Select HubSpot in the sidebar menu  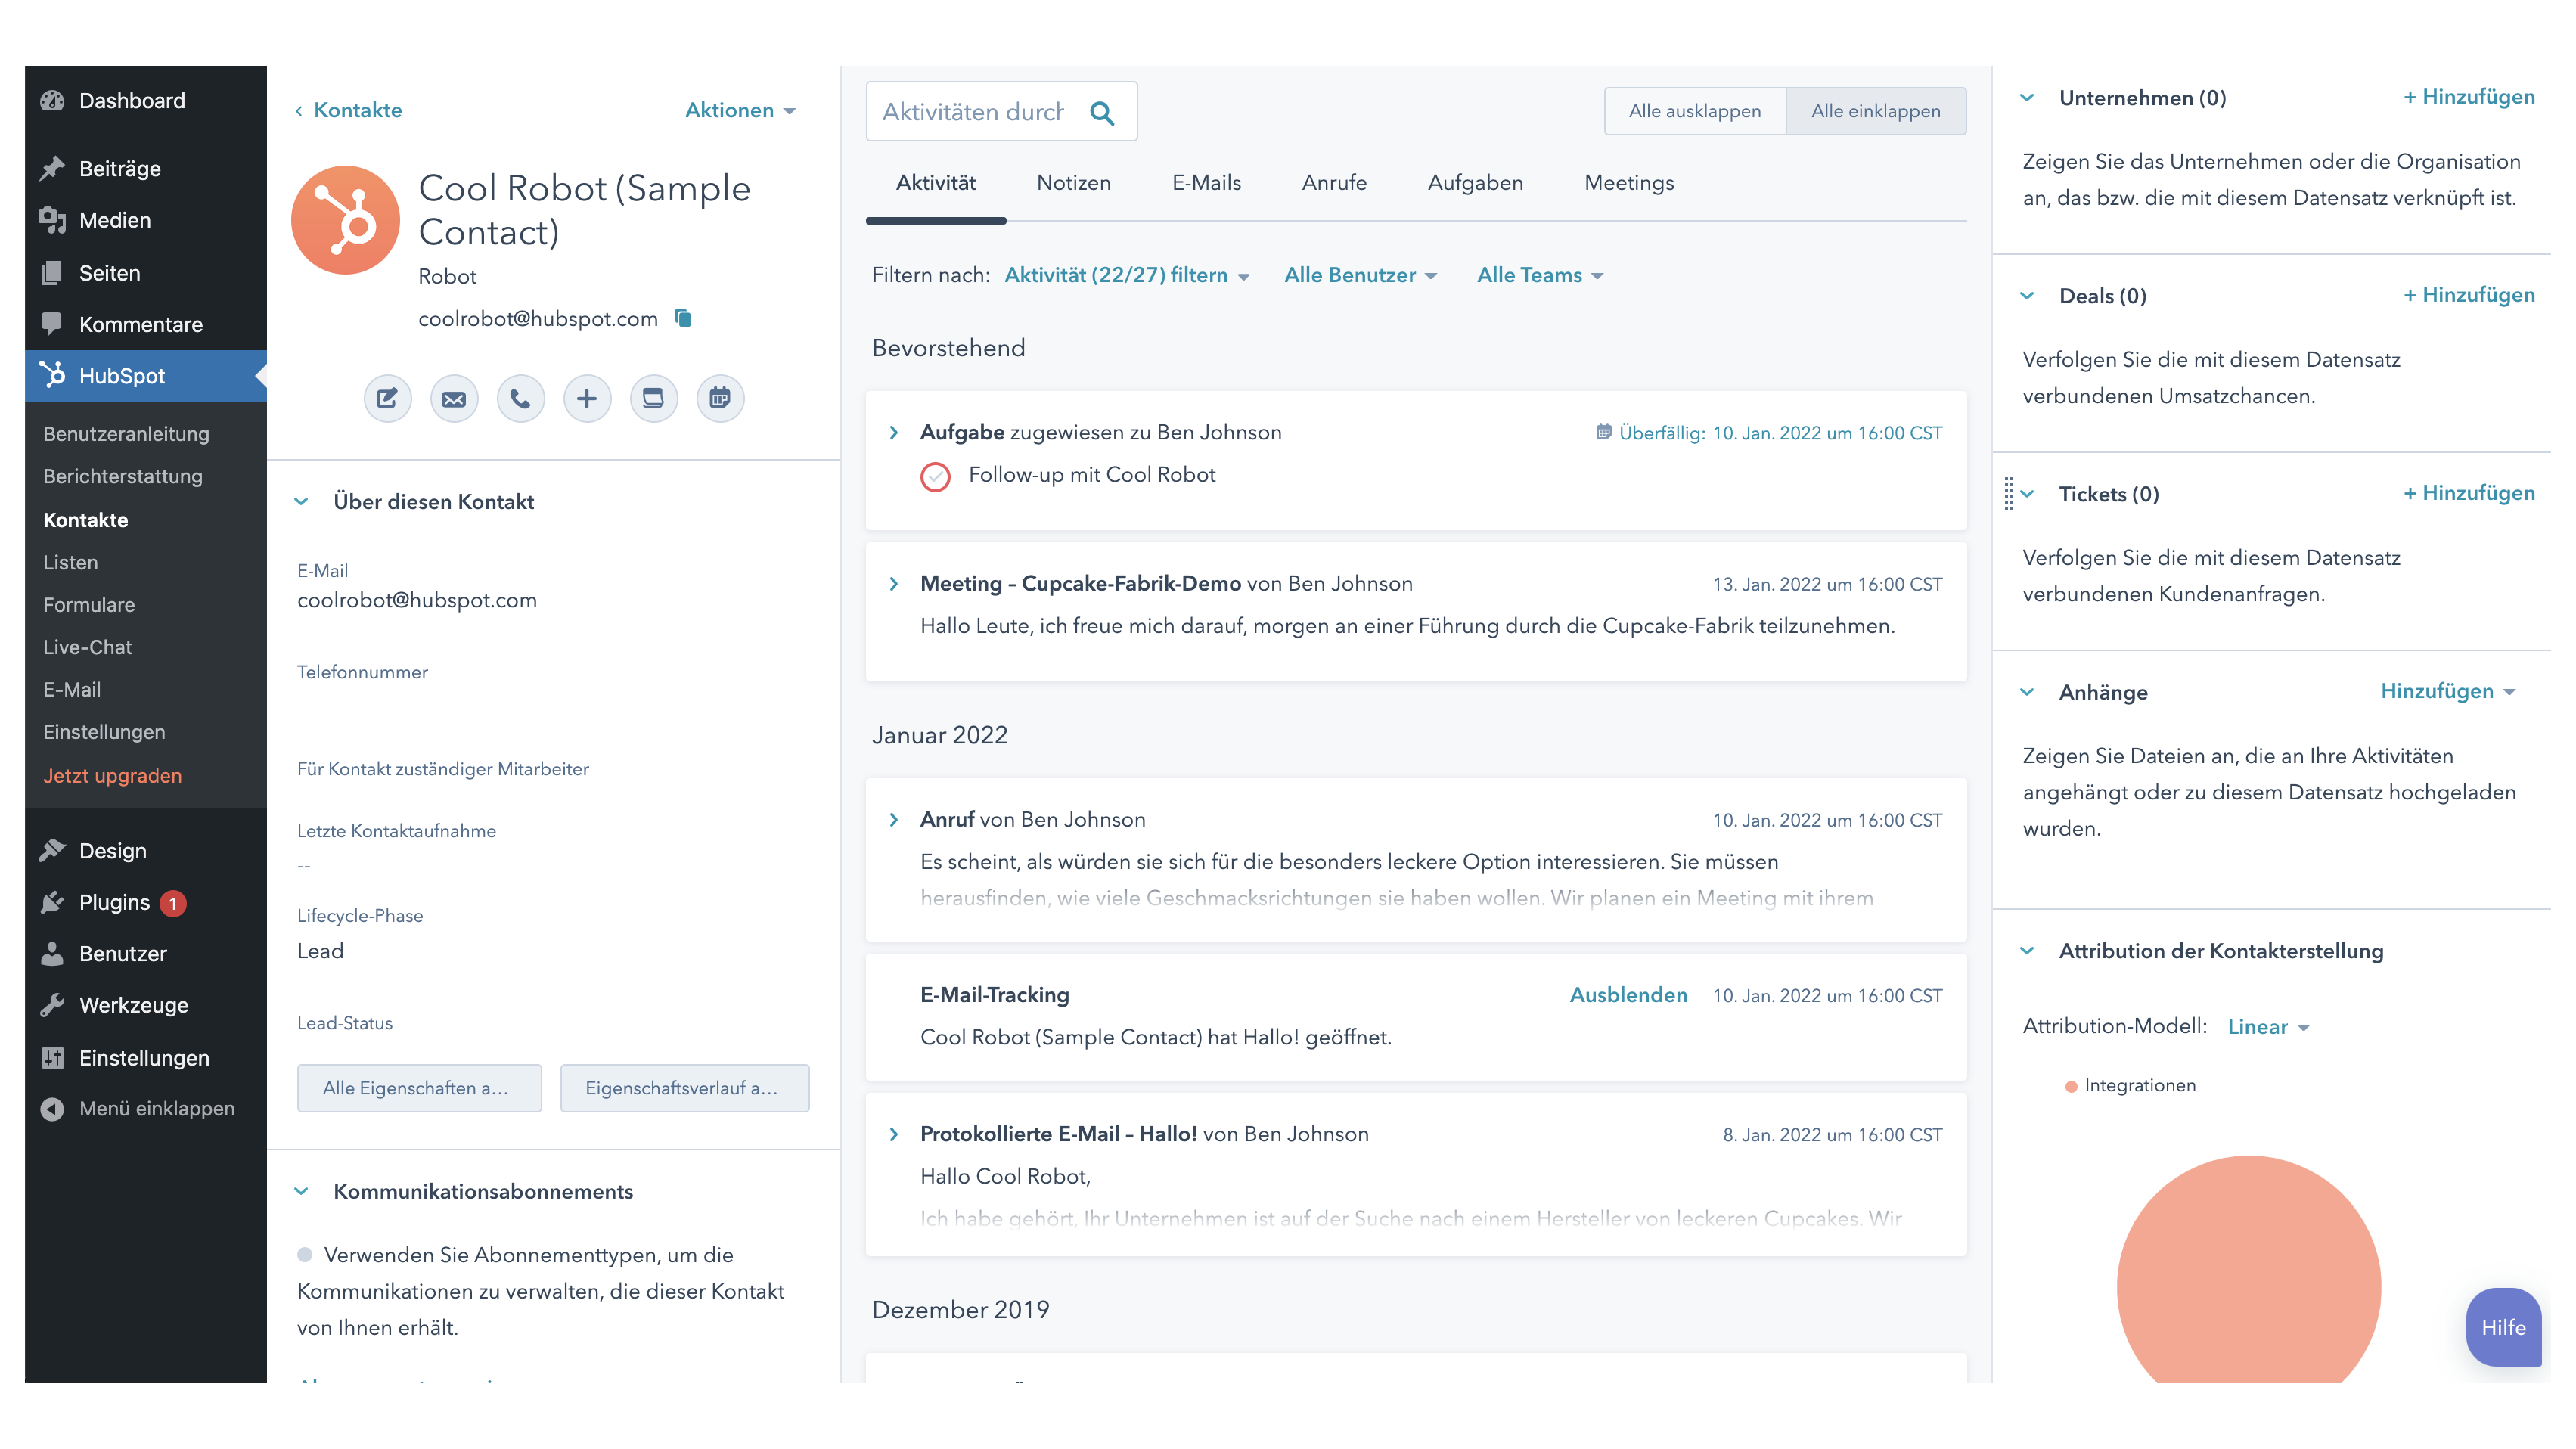tap(146, 376)
